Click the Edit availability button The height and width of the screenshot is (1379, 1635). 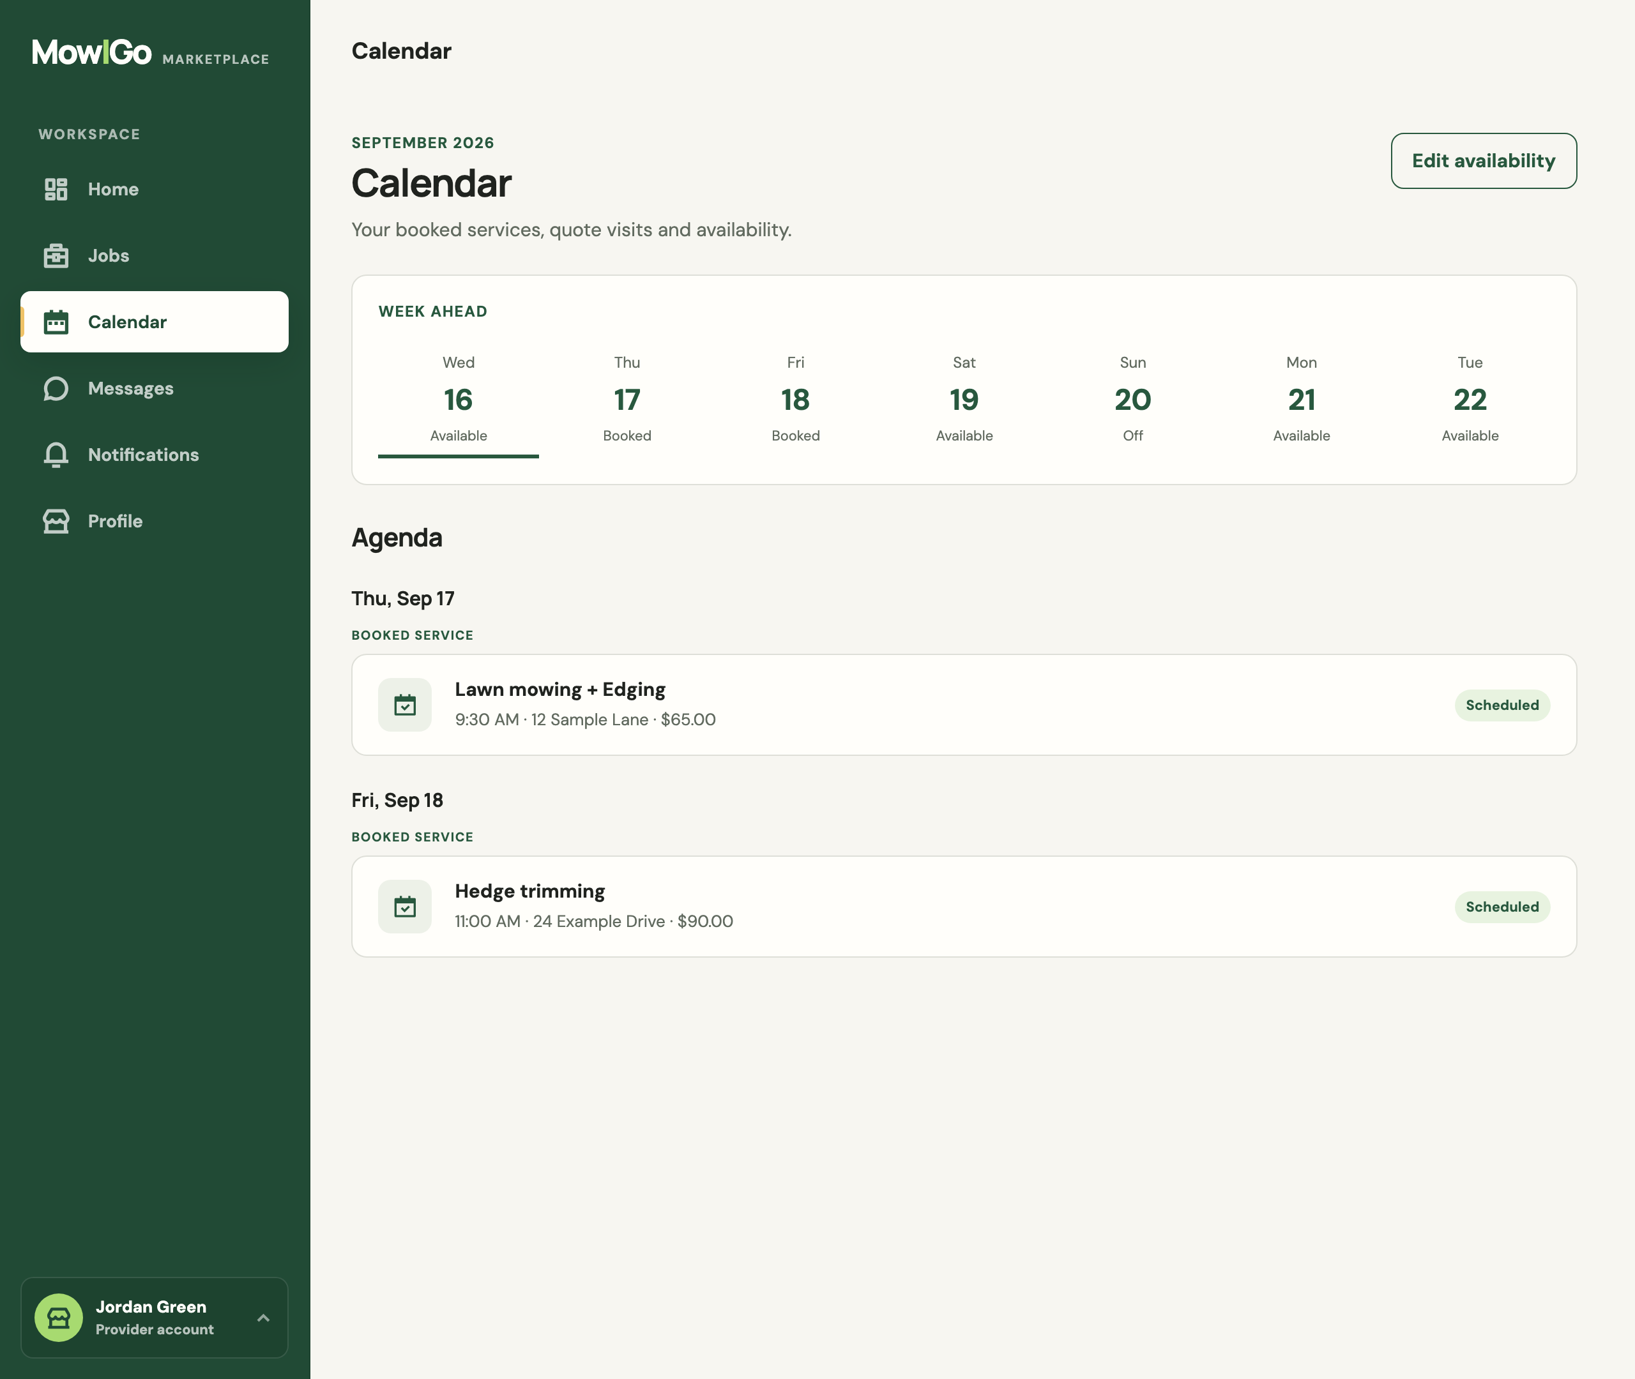coord(1483,161)
